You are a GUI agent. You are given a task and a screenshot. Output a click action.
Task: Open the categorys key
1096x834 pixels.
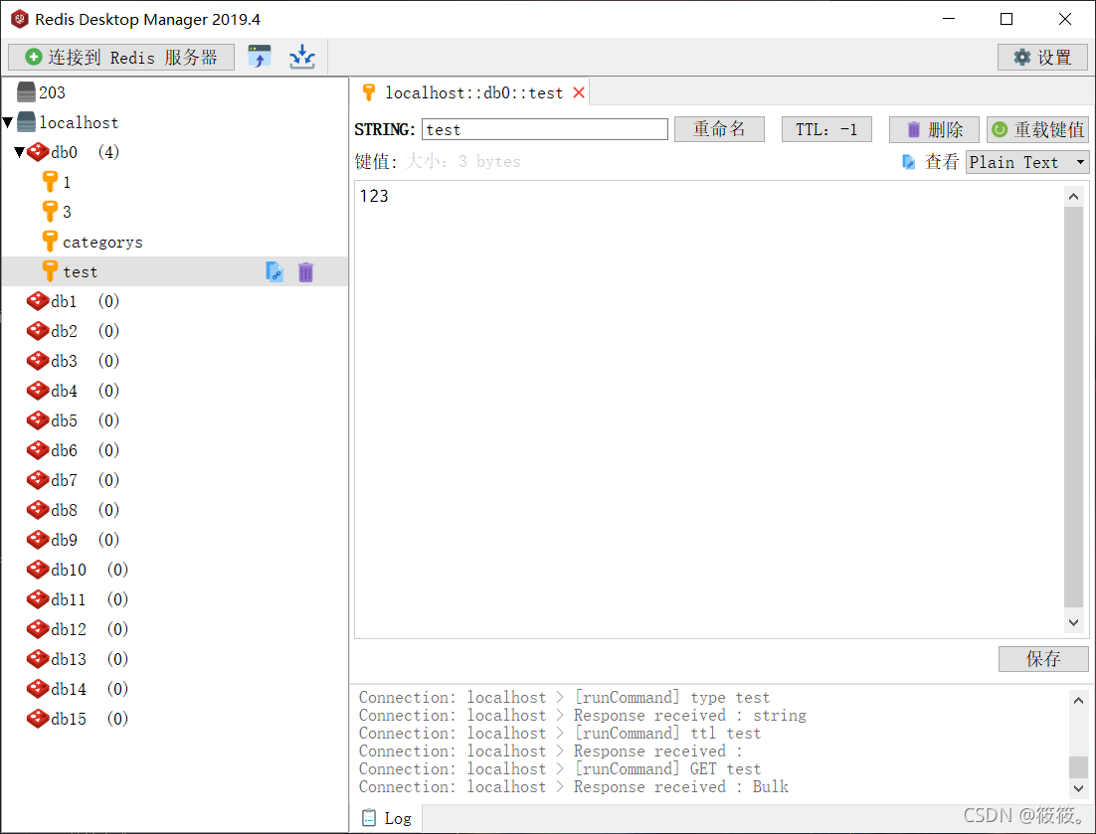[92, 242]
